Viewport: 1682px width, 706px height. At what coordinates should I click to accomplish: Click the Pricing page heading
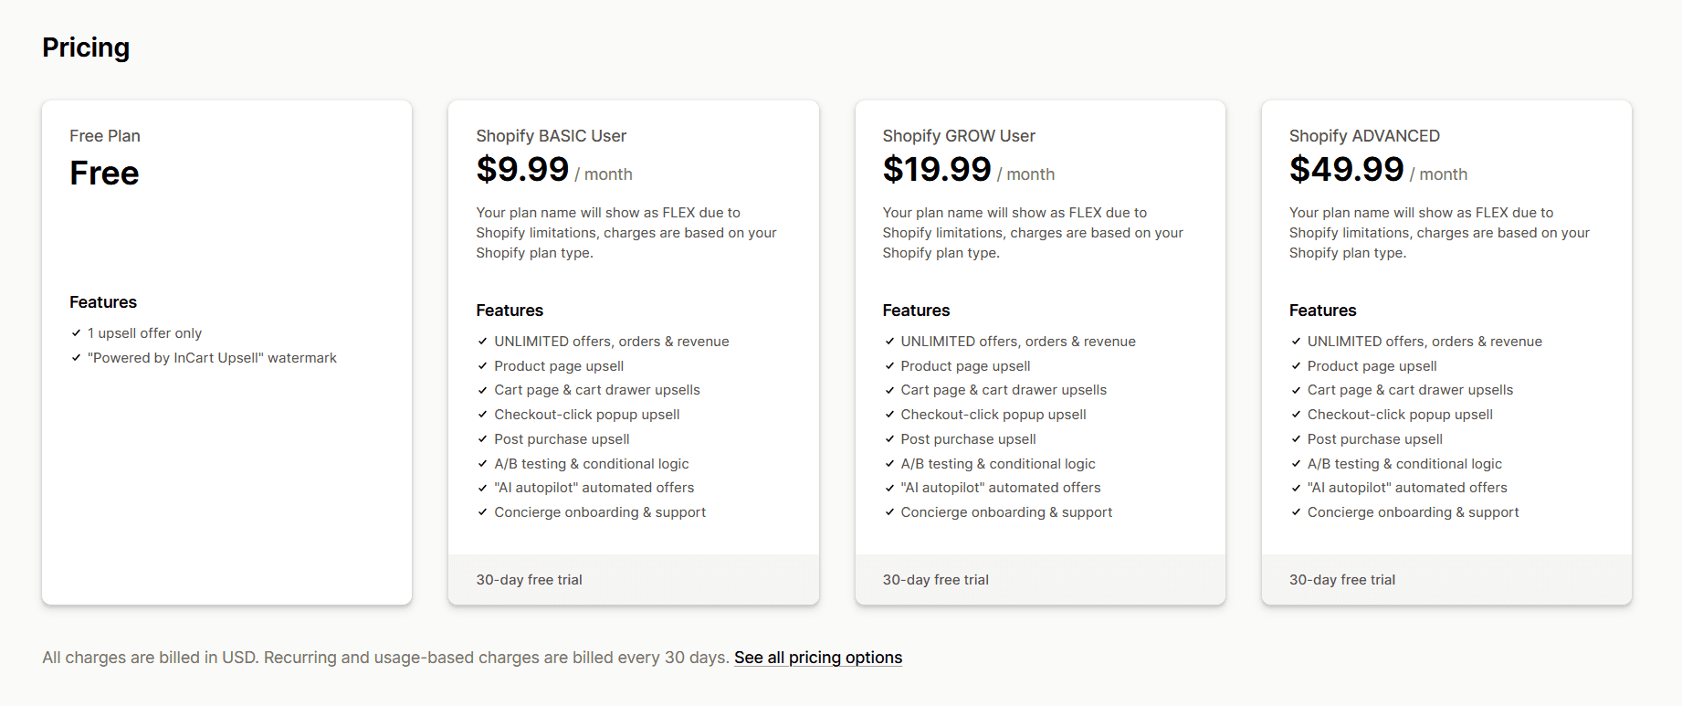coord(86,47)
